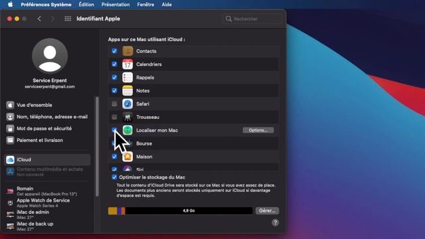This screenshot has width=425, height=239.
Task: Uncheck the Maison checkbox
Action: point(114,157)
